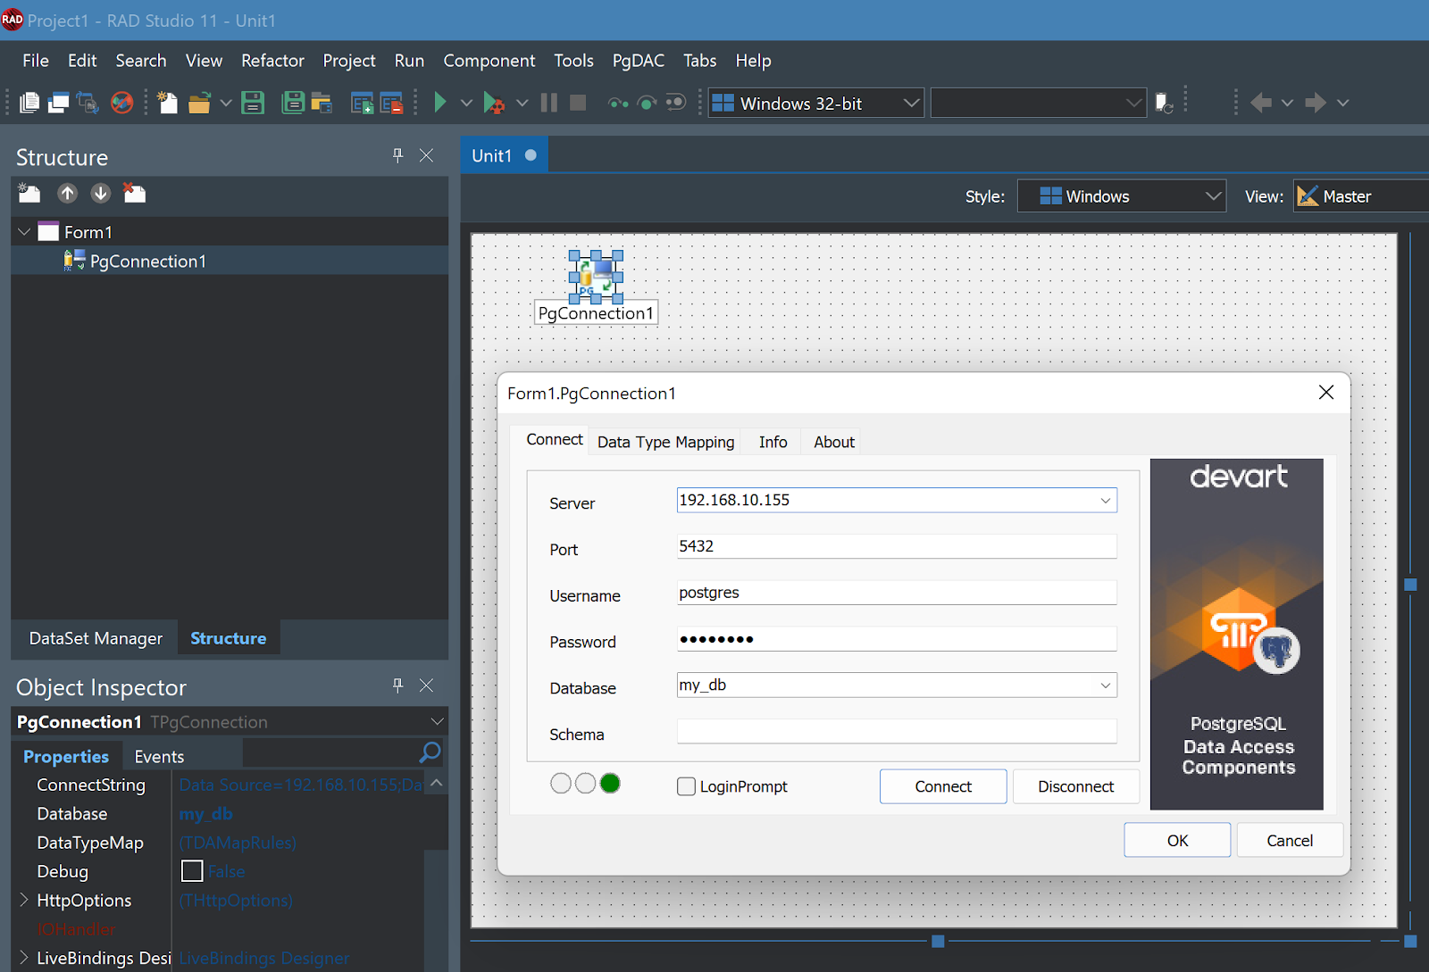The image size is (1429, 972).
Task: Click the Move Down arrow in Structure
Action: coord(100,193)
